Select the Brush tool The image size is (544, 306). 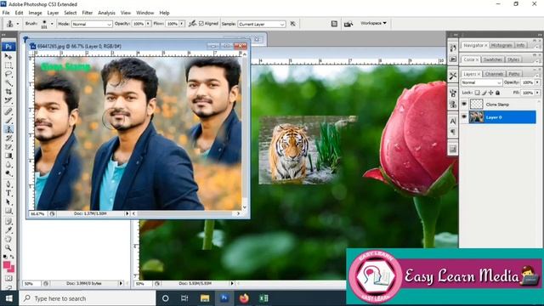(8, 121)
